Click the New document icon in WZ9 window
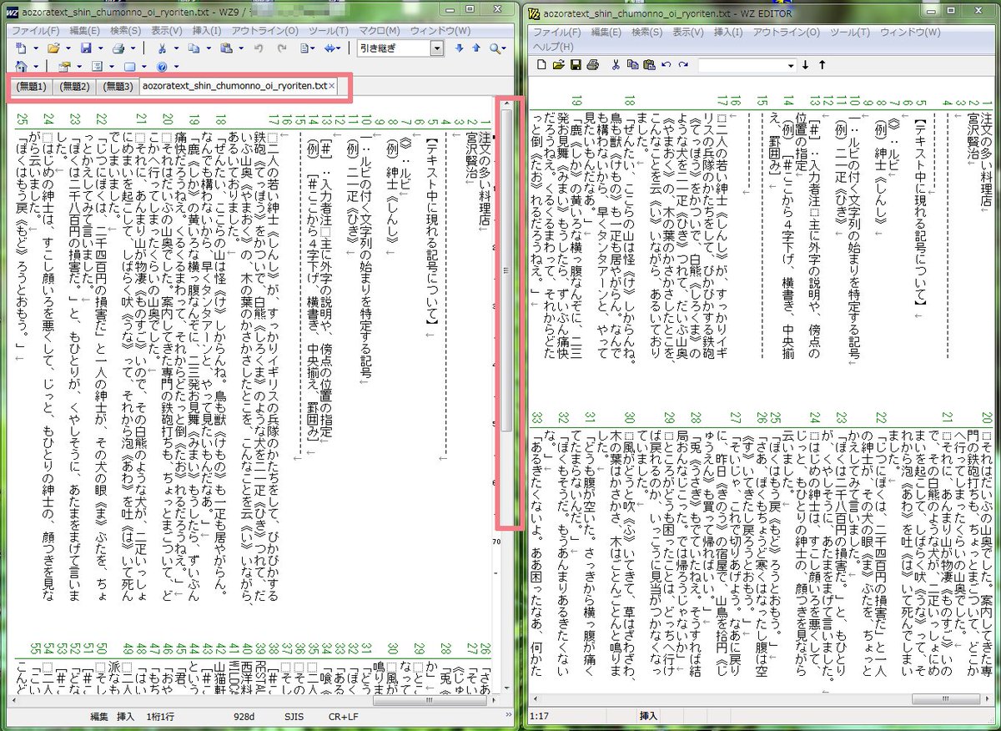1001x731 pixels. click(x=20, y=48)
